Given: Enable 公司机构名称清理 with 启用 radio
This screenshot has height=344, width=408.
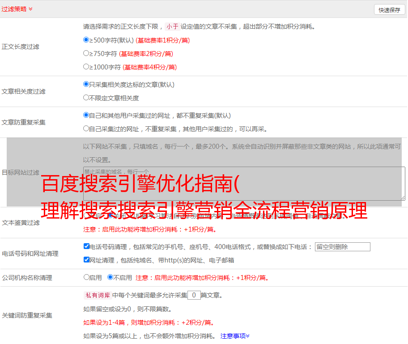Looking at the screenshot, I should (x=86, y=277).
